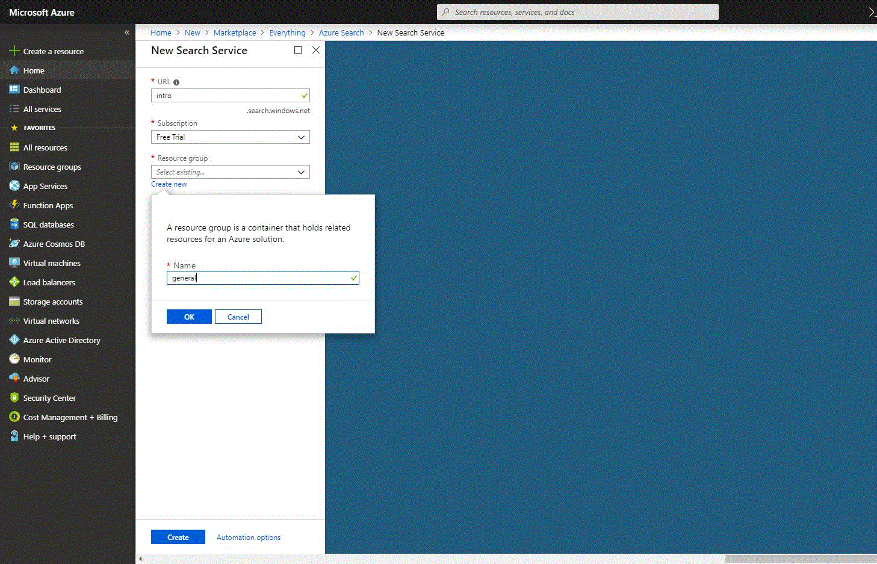Select Storage accounts in the sidebar

pyautogui.click(x=67, y=302)
